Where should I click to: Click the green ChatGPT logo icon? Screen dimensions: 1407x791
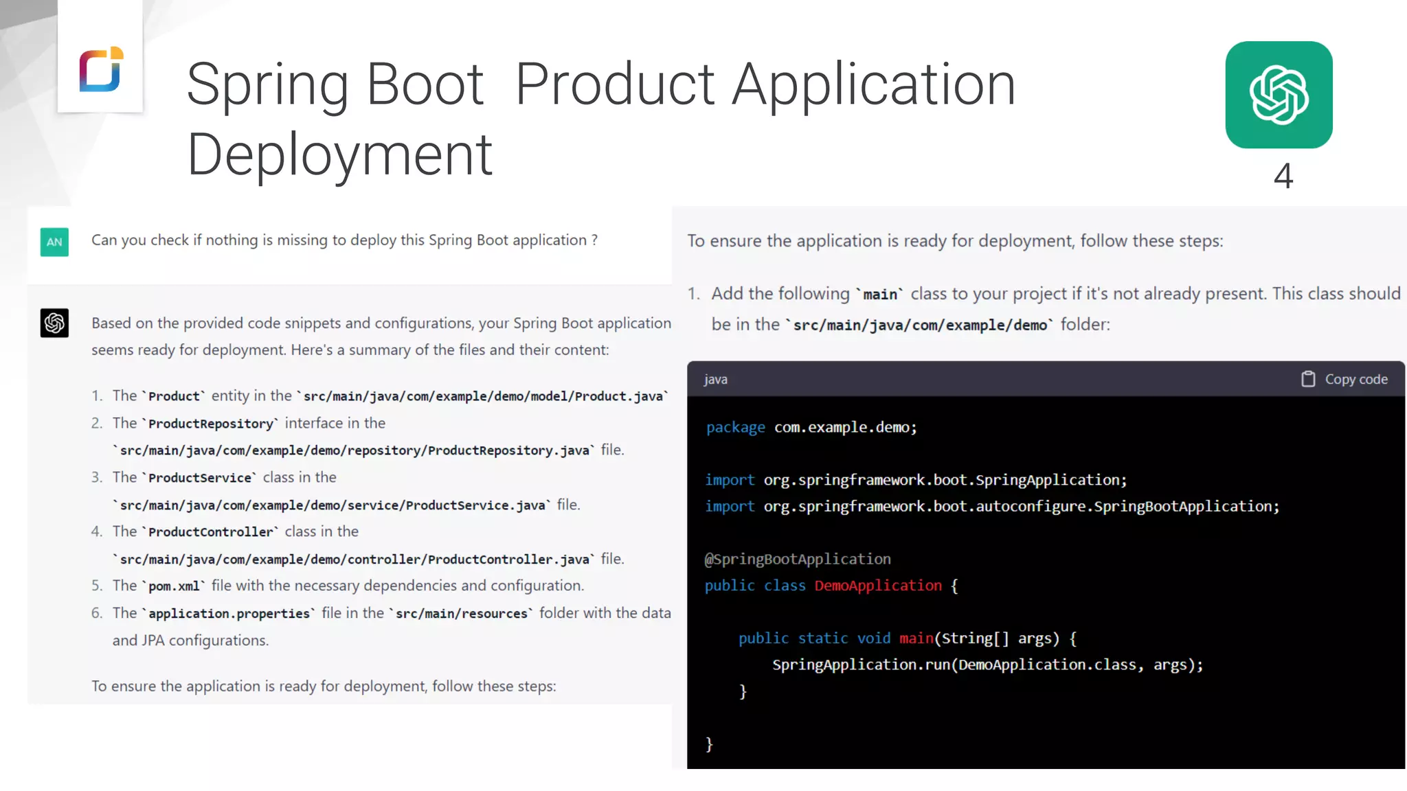coord(1279,95)
